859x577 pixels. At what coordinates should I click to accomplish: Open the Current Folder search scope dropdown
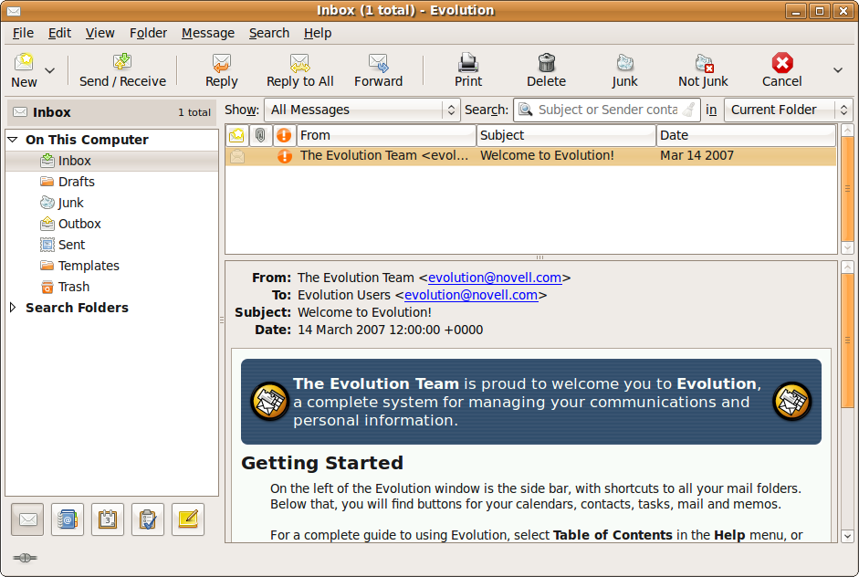click(x=788, y=110)
